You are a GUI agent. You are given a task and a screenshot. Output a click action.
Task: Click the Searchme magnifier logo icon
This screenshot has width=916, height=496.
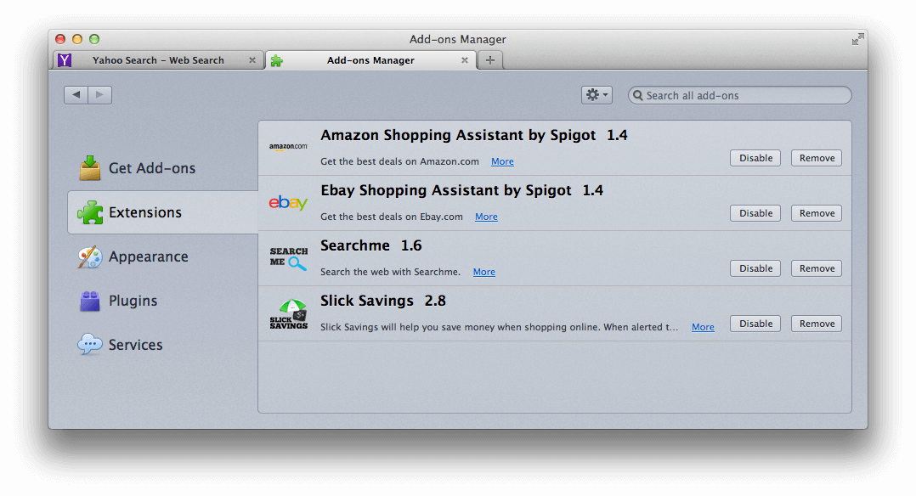pyautogui.click(x=288, y=258)
